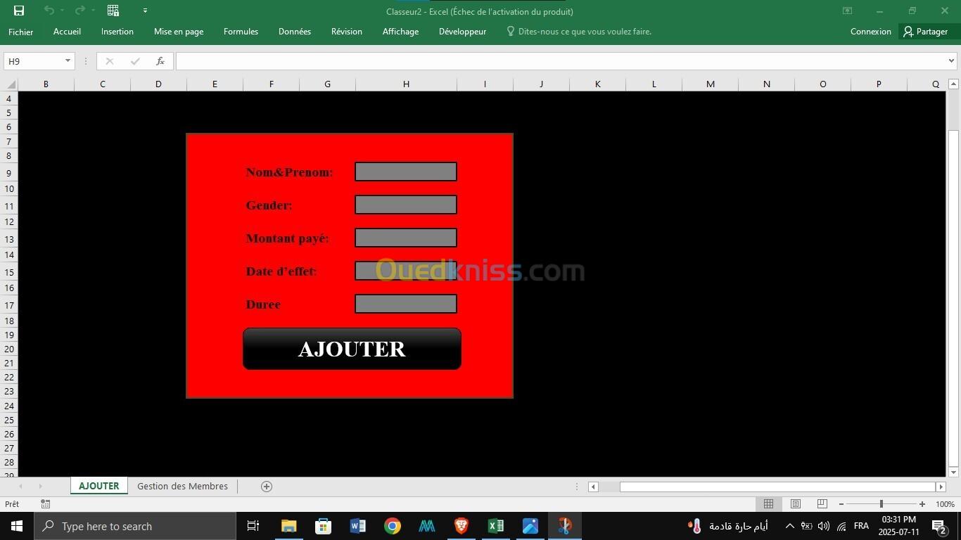
Task: Switch to Page Layout view icon
Action: click(795, 504)
